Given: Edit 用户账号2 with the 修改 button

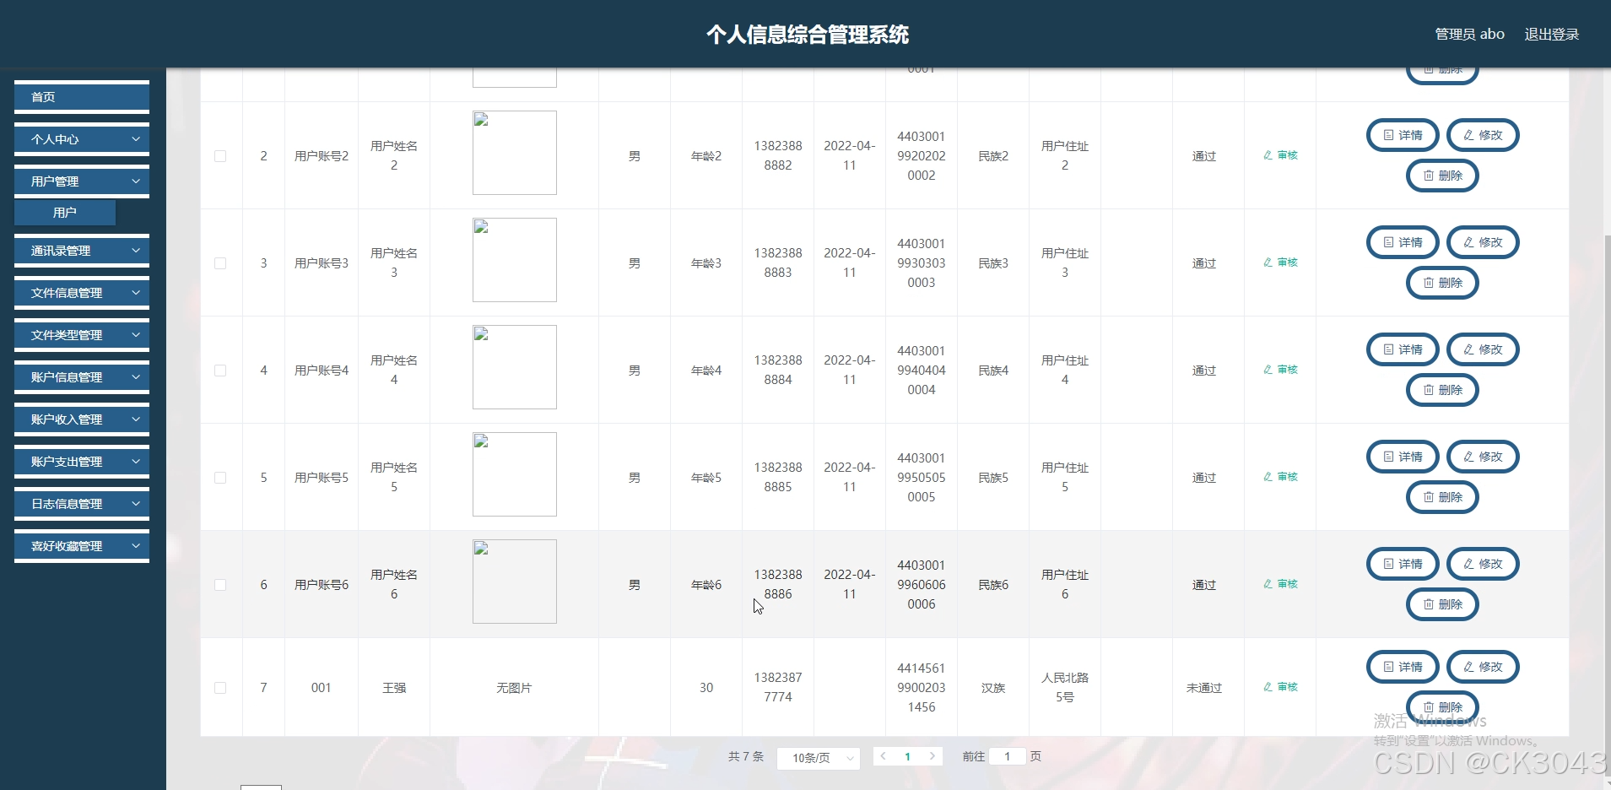Looking at the screenshot, I should coord(1483,135).
